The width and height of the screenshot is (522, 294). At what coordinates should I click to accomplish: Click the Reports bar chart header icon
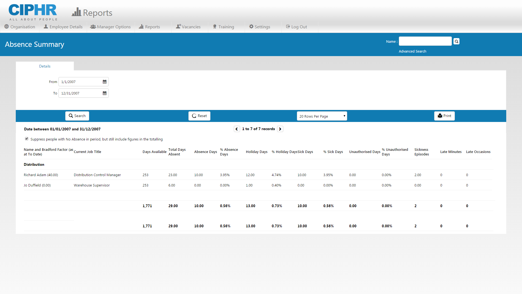(x=77, y=12)
